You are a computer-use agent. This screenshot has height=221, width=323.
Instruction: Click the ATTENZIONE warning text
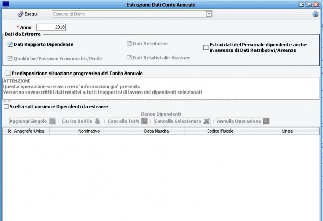coord(17,81)
